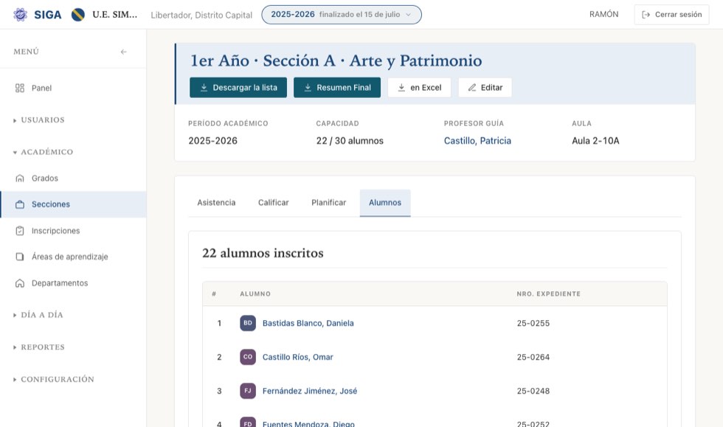
Task: Open the 2025-2026 academic period dropdown
Action: tap(341, 15)
